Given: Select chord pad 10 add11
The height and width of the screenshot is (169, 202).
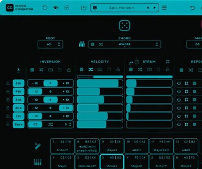Looking at the screenshot, I should coord(136,146).
